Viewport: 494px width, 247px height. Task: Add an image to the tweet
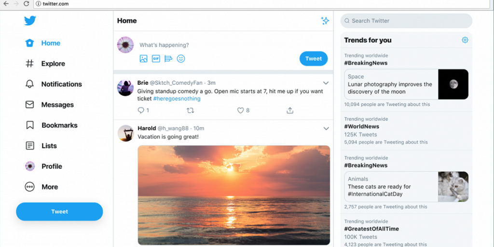[x=143, y=58]
